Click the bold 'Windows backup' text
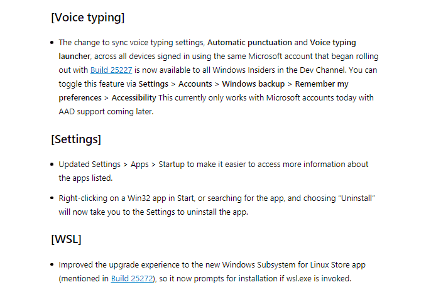The width and height of the screenshot is (431, 292). pos(253,84)
